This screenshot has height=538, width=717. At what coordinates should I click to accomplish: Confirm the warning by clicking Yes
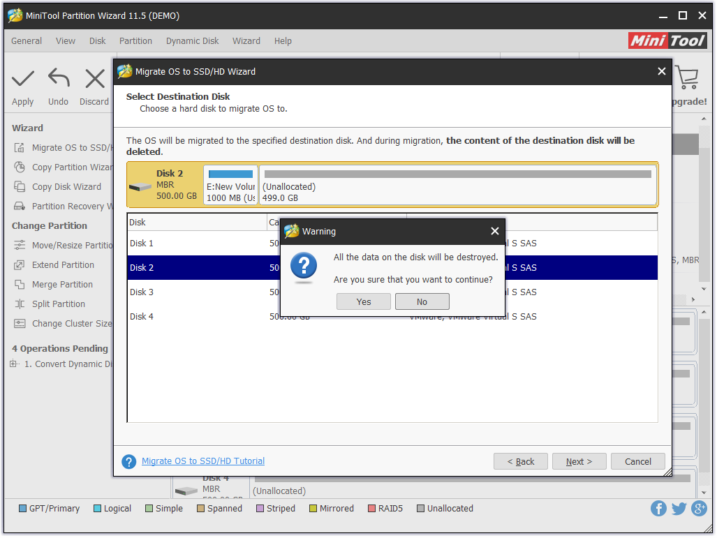(x=364, y=301)
